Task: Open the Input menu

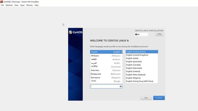Action: [x=22, y=5]
